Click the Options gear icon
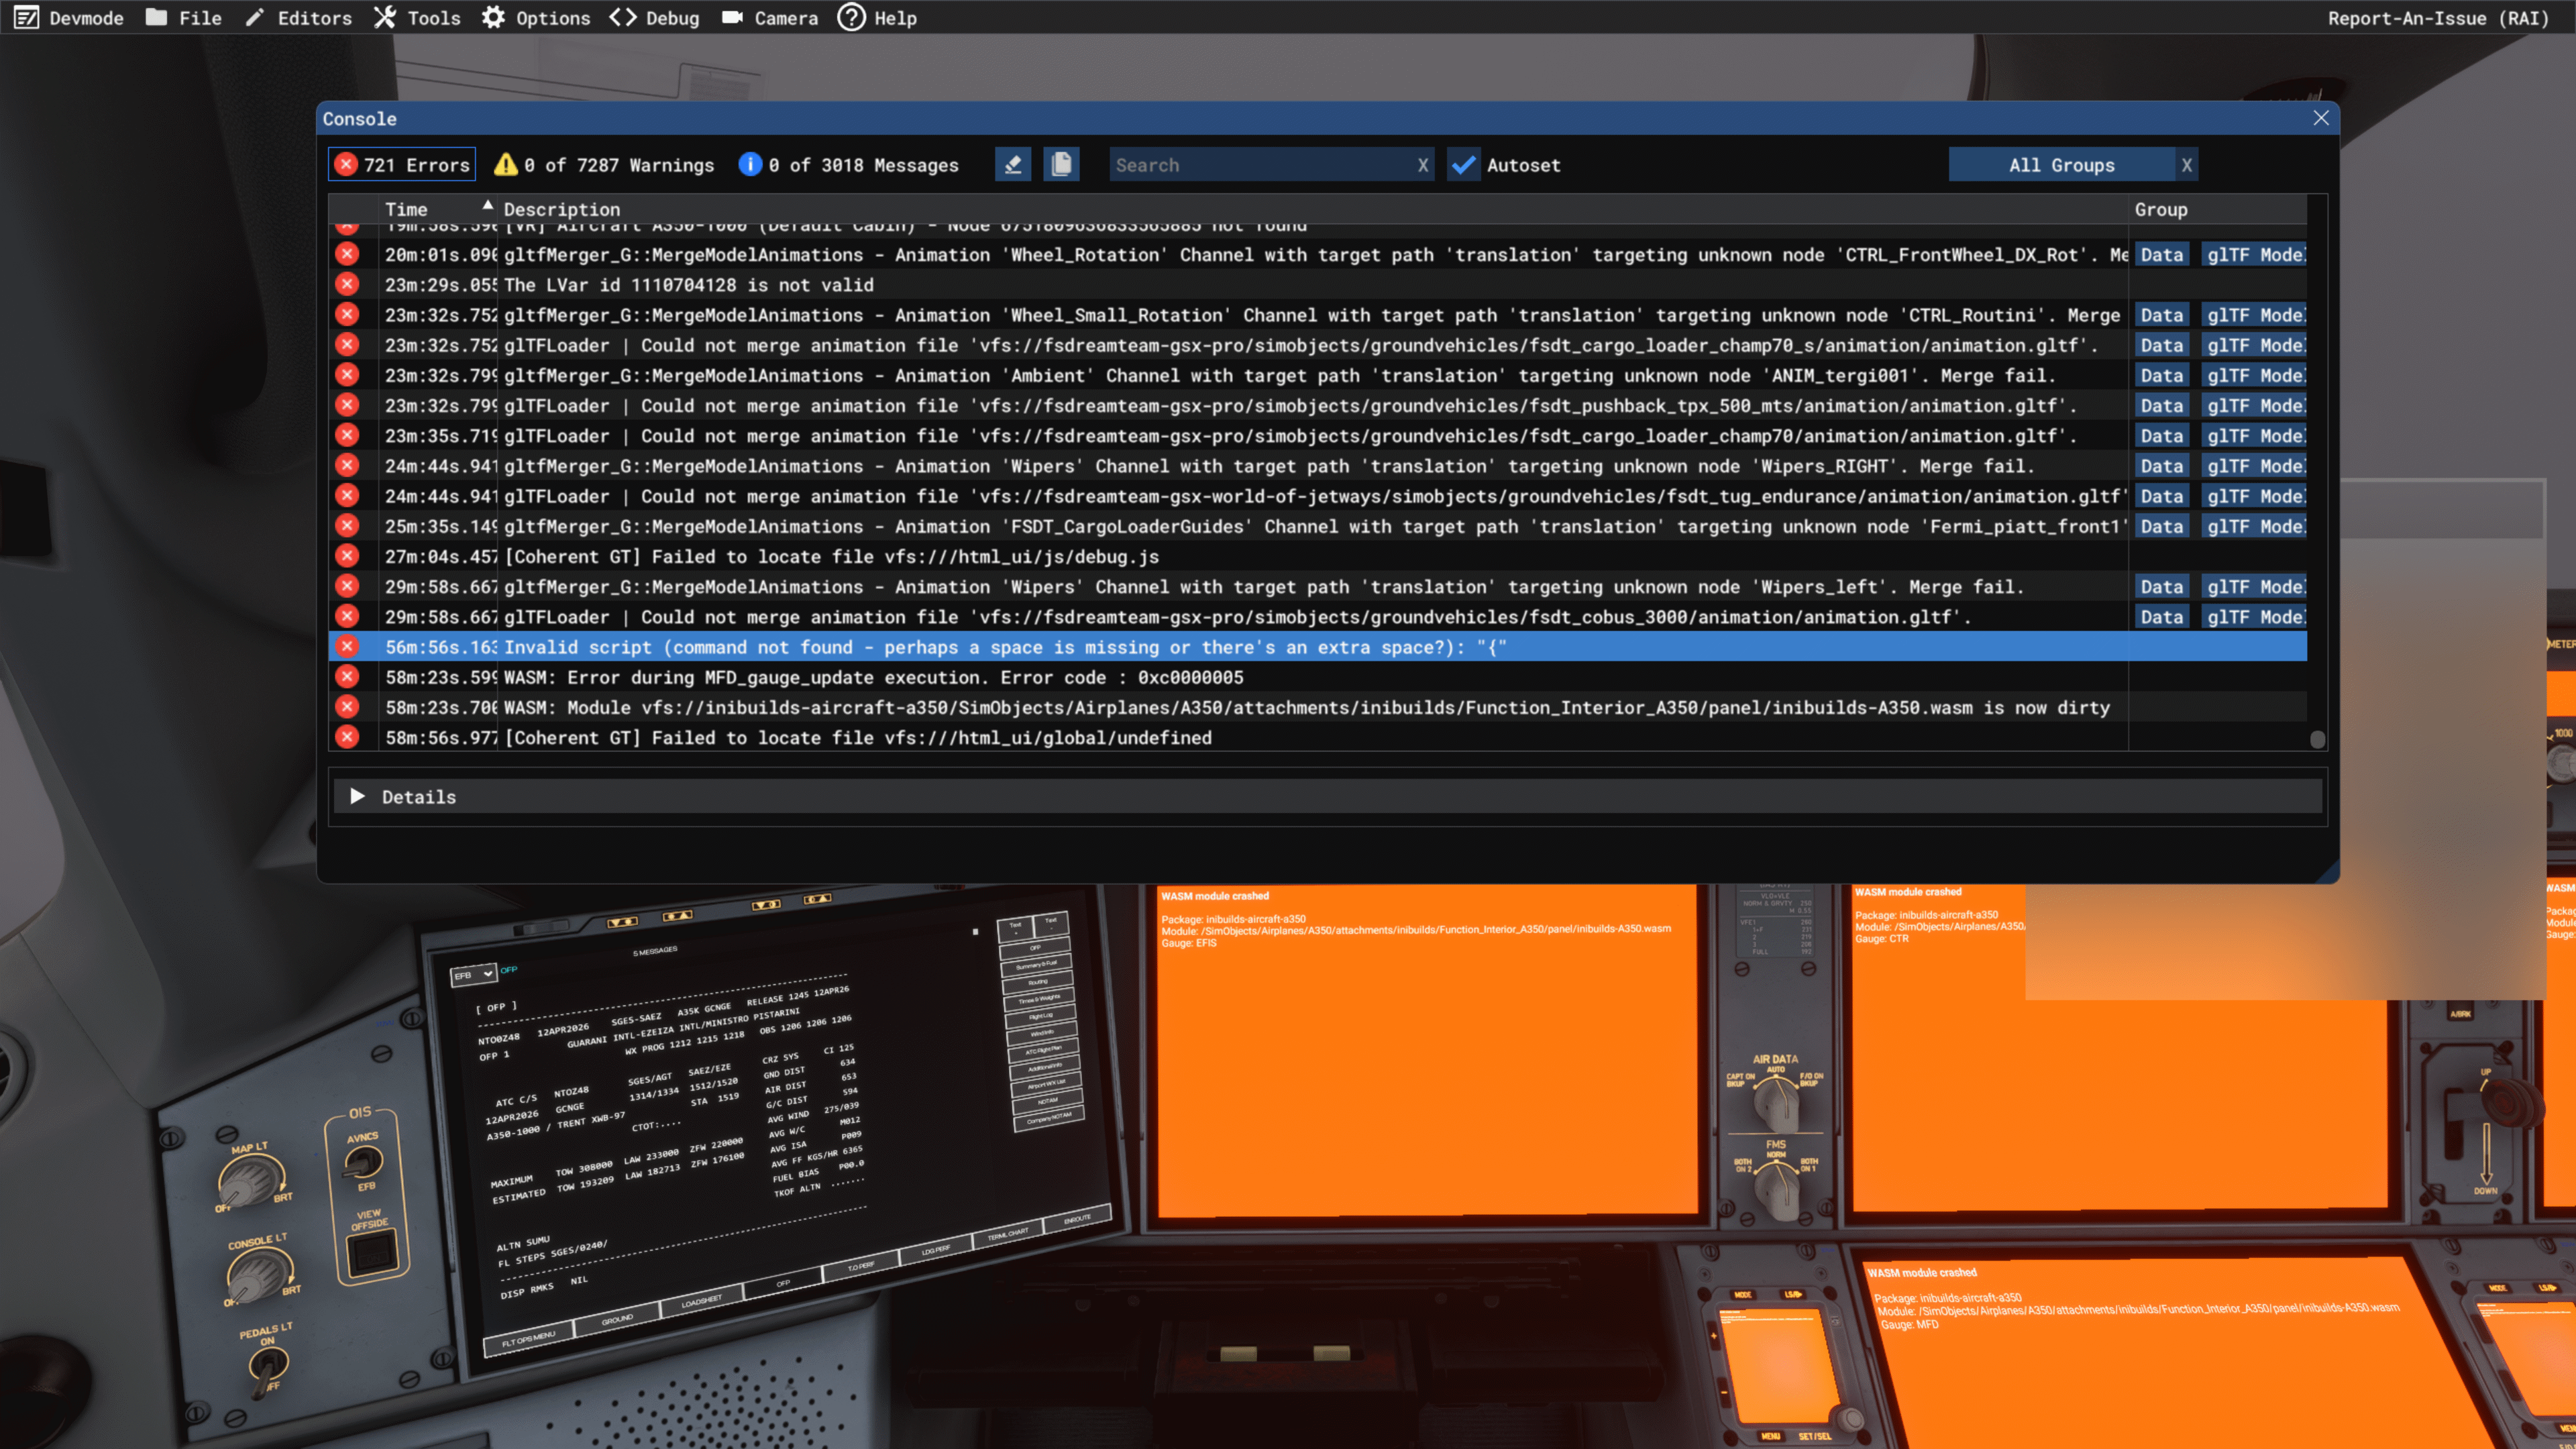 493,18
